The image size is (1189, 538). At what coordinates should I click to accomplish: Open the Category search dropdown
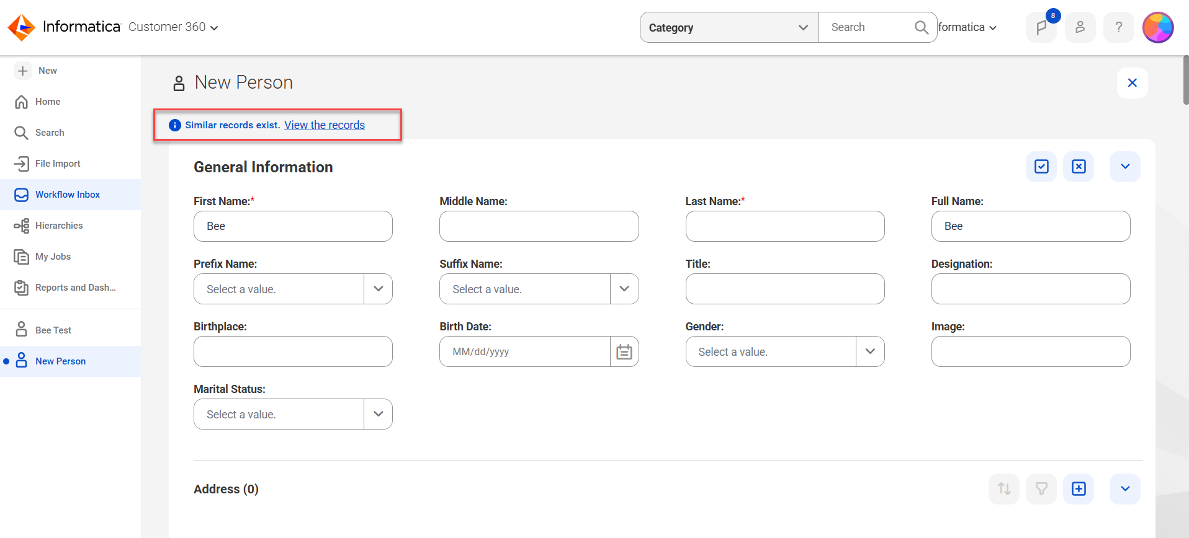(729, 27)
